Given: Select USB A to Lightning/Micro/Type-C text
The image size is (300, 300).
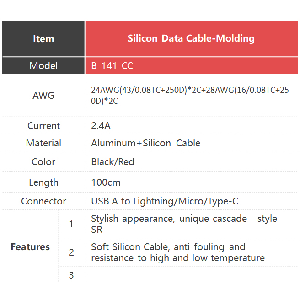Looking at the screenshot, I should [165, 202].
